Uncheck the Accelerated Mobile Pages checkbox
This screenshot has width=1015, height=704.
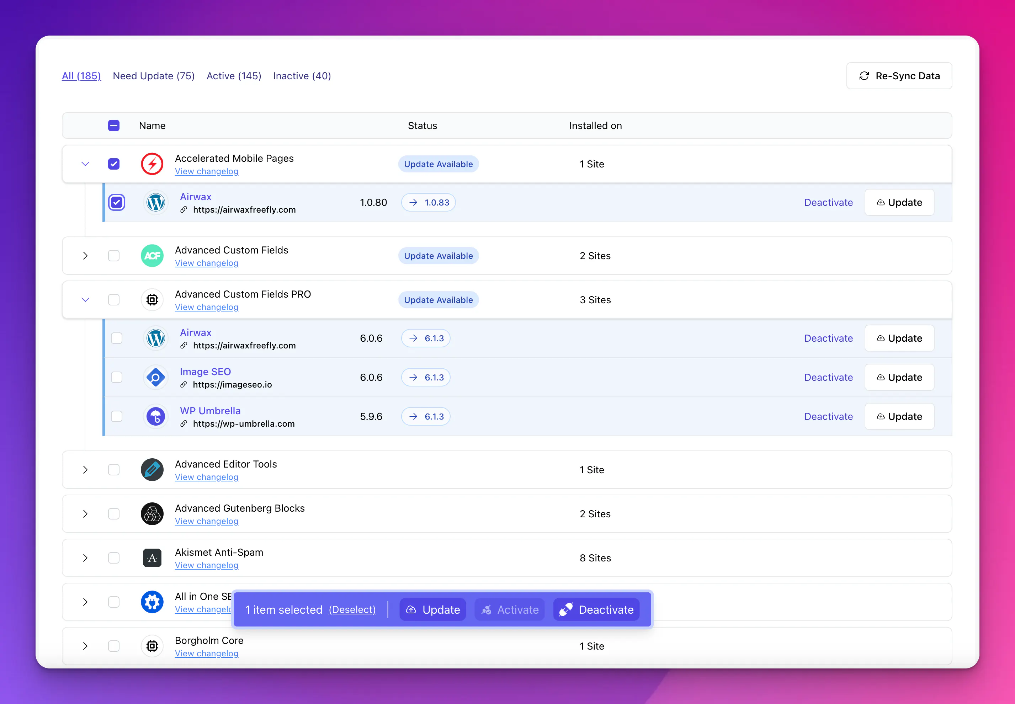coord(114,164)
